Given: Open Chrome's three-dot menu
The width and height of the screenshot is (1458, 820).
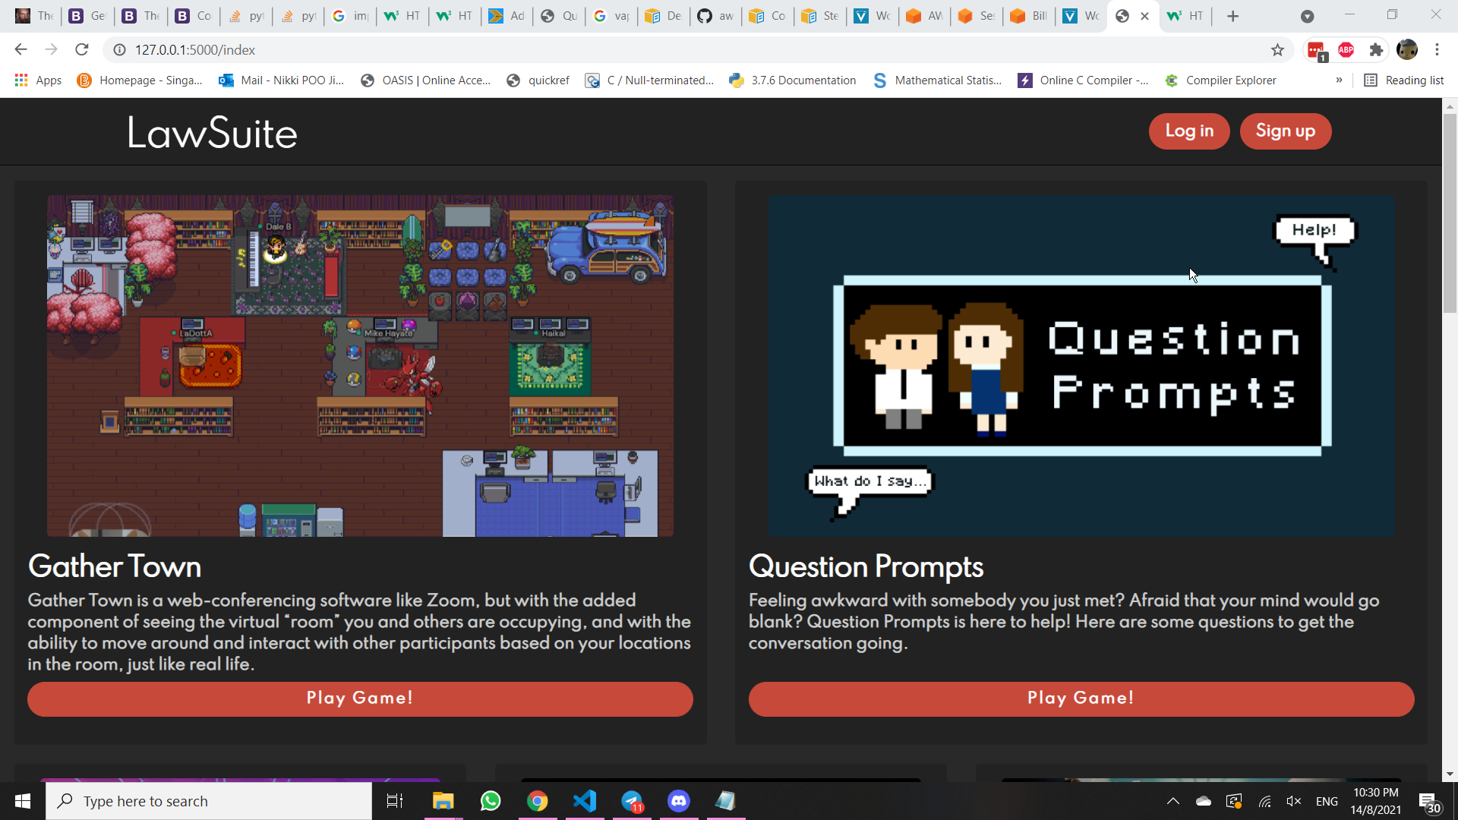Looking at the screenshot, I should tap(1437, 50).
